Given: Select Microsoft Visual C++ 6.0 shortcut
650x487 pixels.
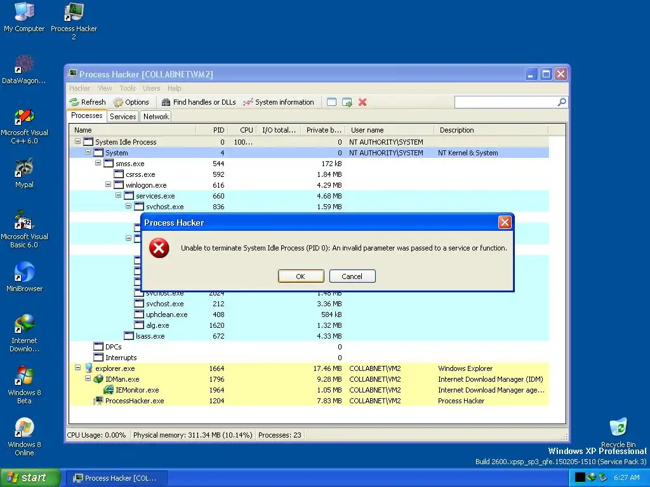Looking at the screenshot, I should pos(24,126).
